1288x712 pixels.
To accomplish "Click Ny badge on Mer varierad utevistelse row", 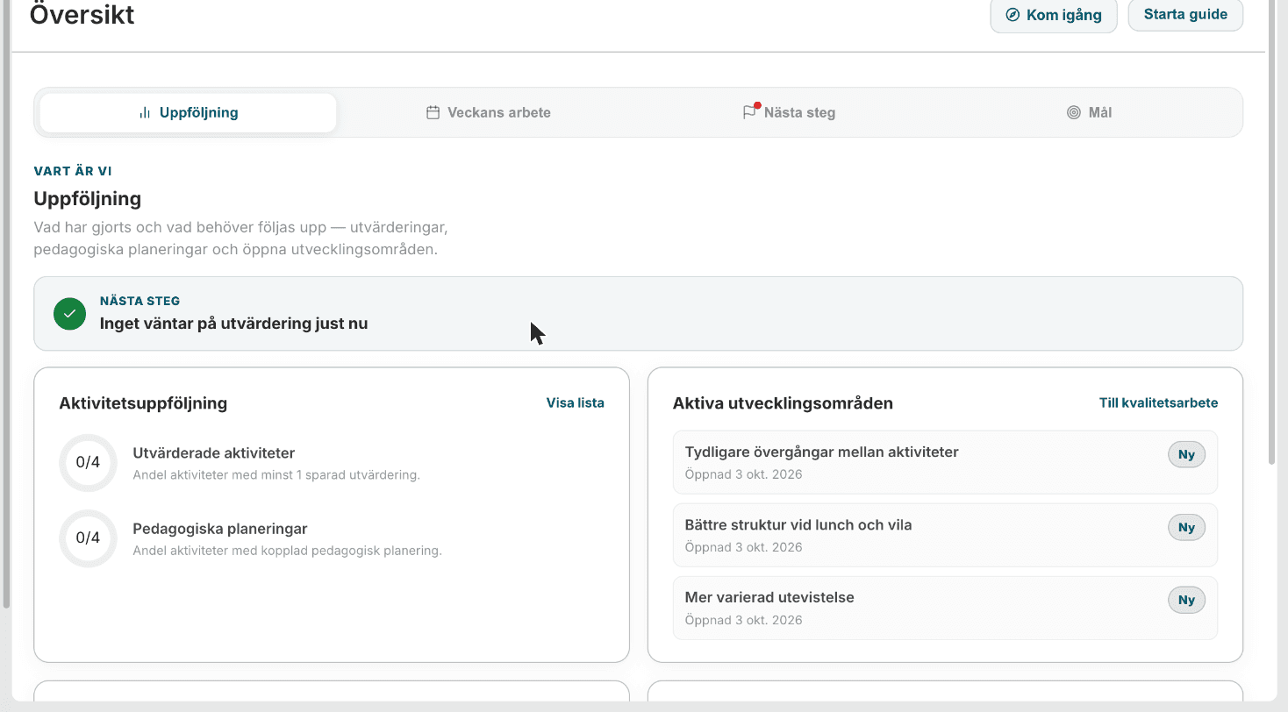I will (1186, 601).
